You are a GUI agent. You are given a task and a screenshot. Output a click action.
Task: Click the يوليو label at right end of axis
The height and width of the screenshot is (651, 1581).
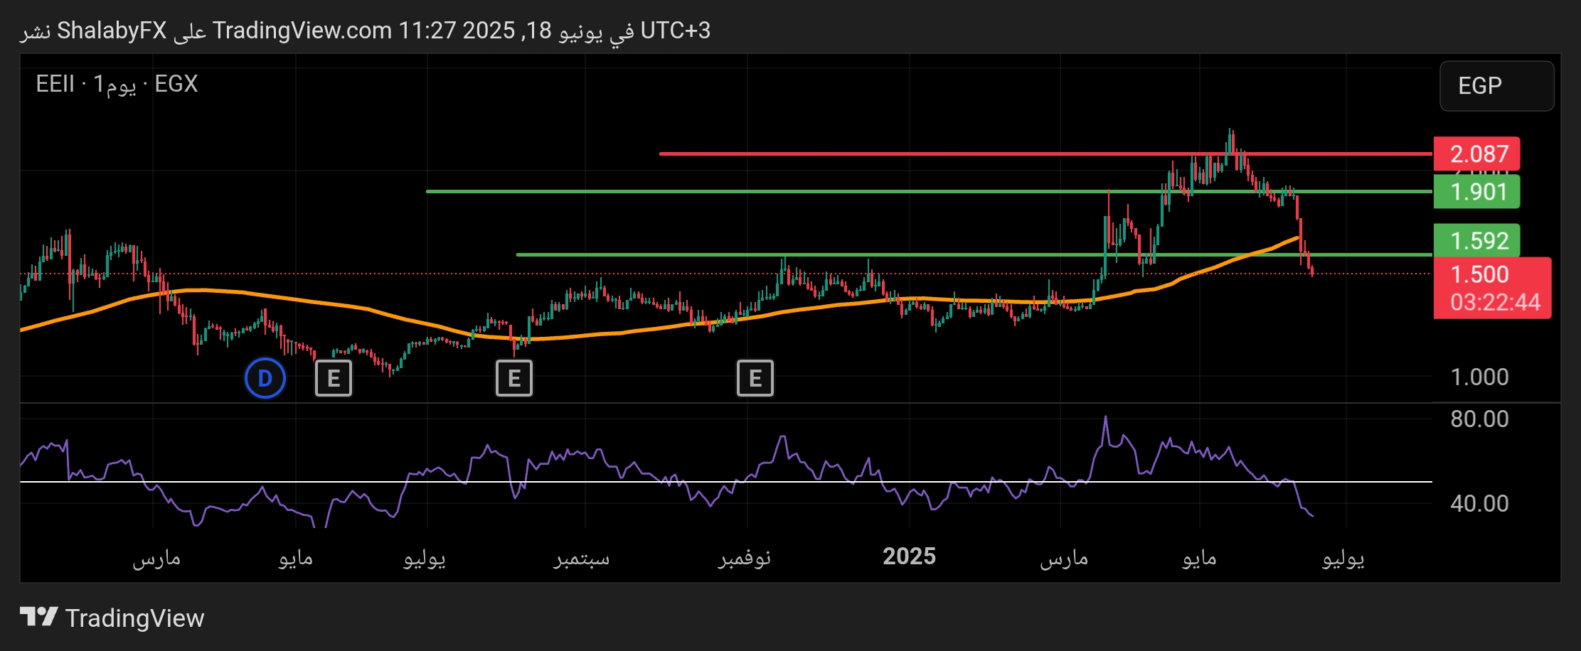pos(1343,559)
